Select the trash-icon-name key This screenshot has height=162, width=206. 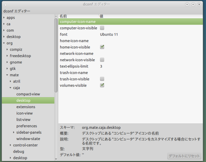74,73
